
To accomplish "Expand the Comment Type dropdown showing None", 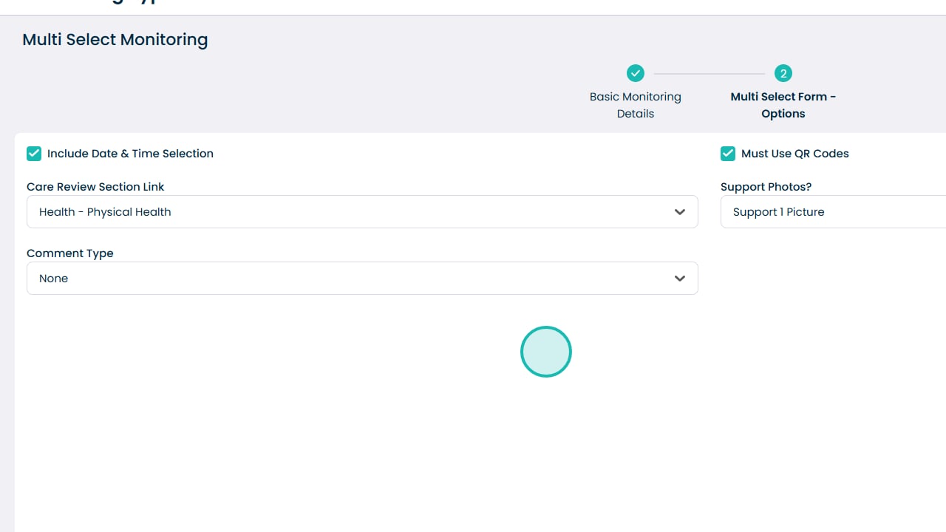I will click(x=361, y=279).
